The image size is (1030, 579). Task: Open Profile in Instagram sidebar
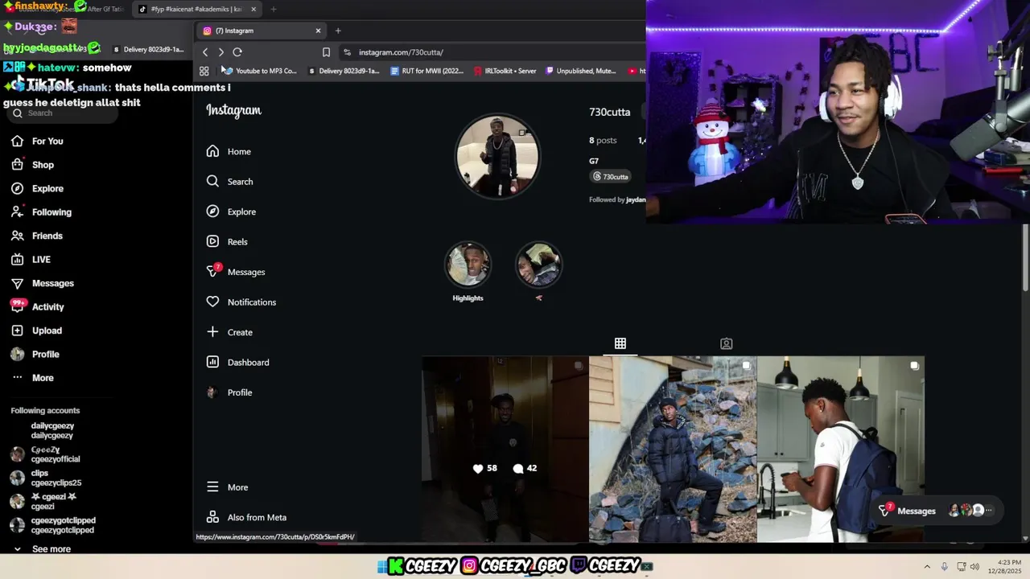tap(230, 392)
